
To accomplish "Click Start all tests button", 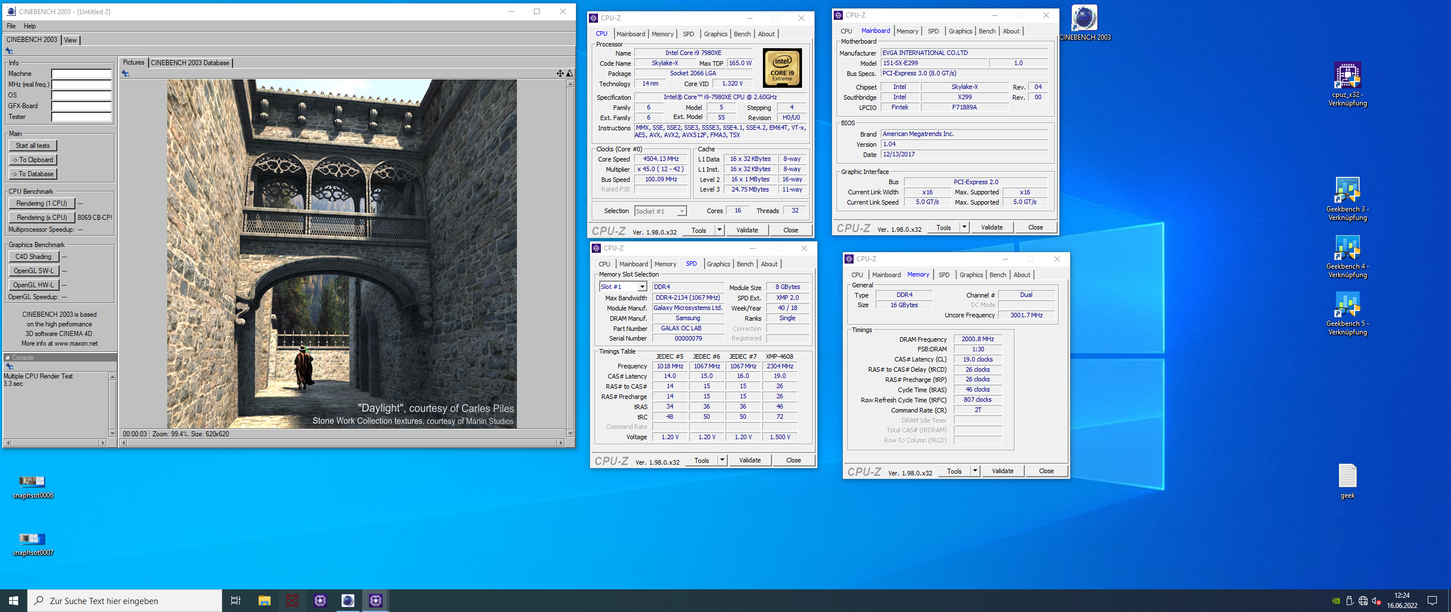I will (33, 146).
